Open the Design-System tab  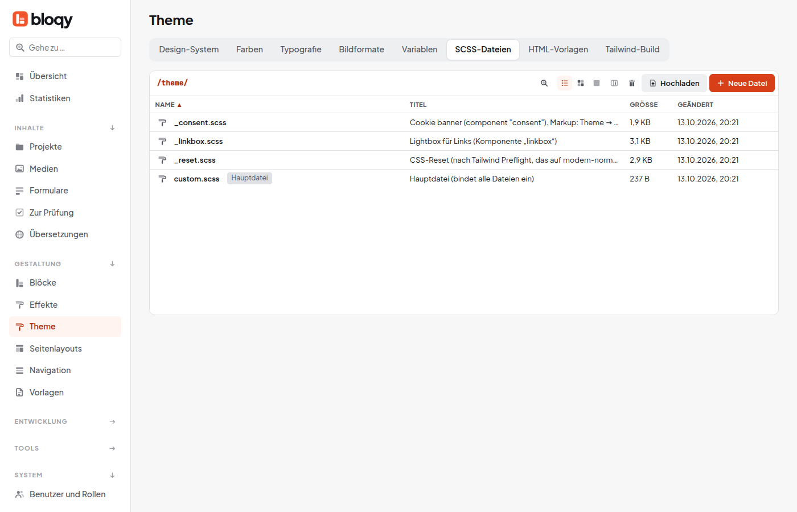click(x=189, y=49)
